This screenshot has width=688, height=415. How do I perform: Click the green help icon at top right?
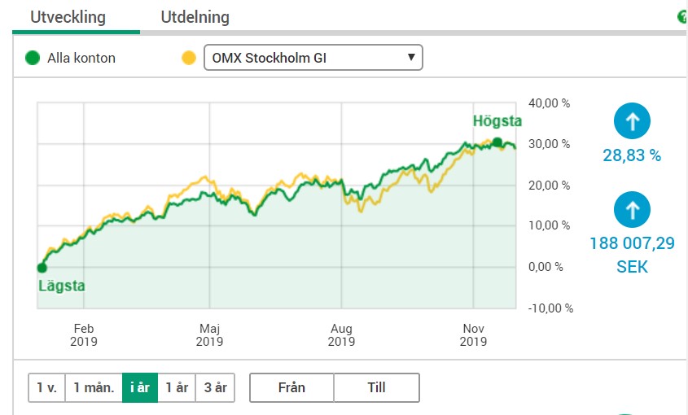coord(683,17)
